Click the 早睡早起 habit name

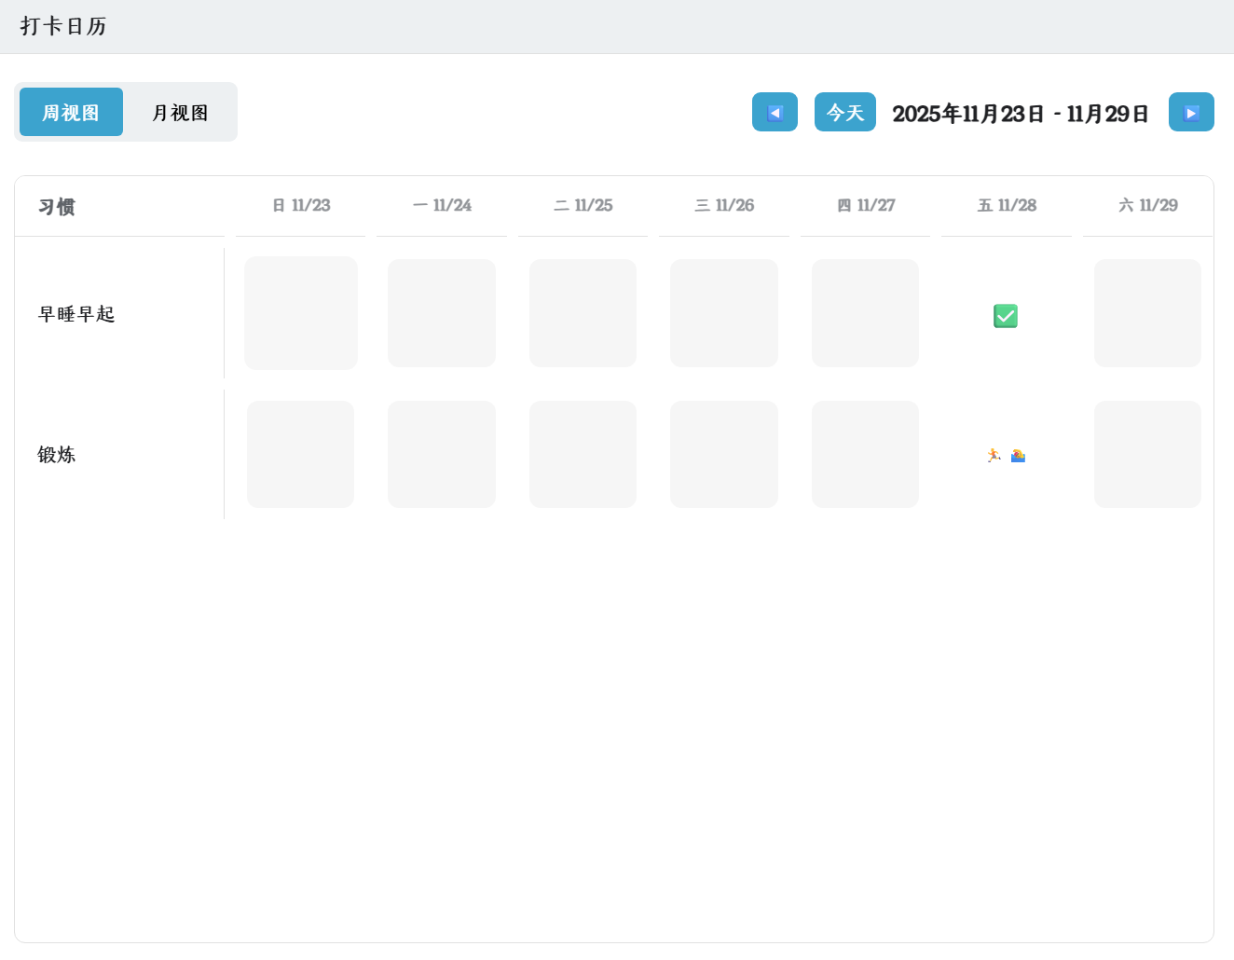[76, 314]
